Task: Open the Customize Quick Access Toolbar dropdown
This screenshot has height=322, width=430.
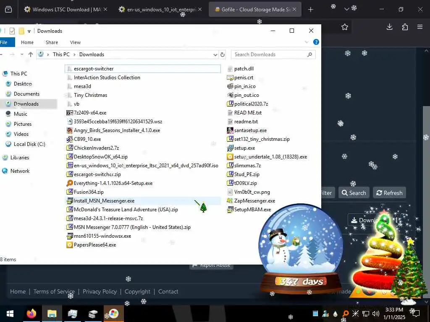Action: (x=29, y=31)
